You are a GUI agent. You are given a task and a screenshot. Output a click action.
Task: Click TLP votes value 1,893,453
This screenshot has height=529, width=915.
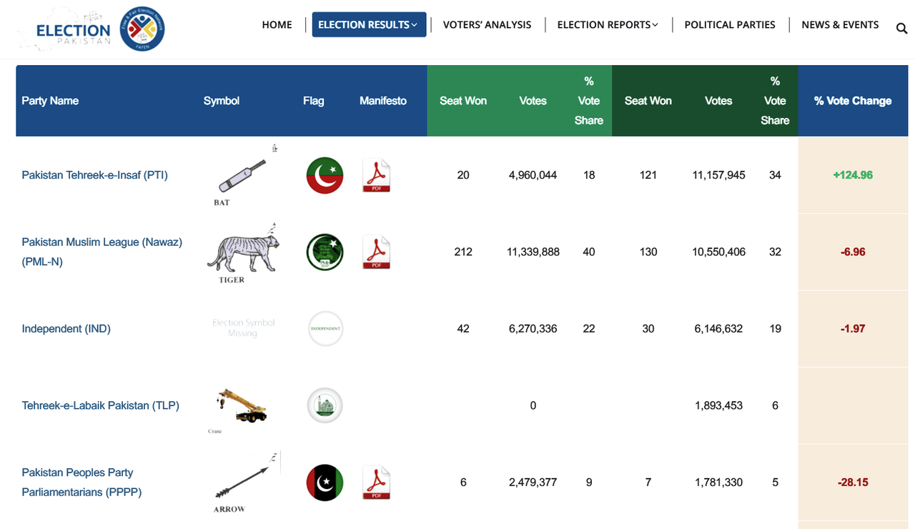(x=719, y=405)
